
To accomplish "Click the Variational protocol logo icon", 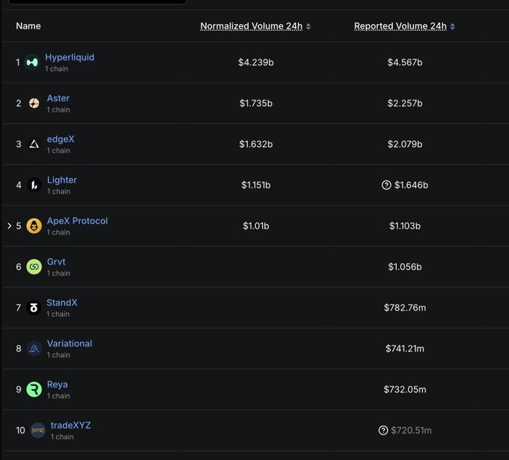I will [34, 348].
